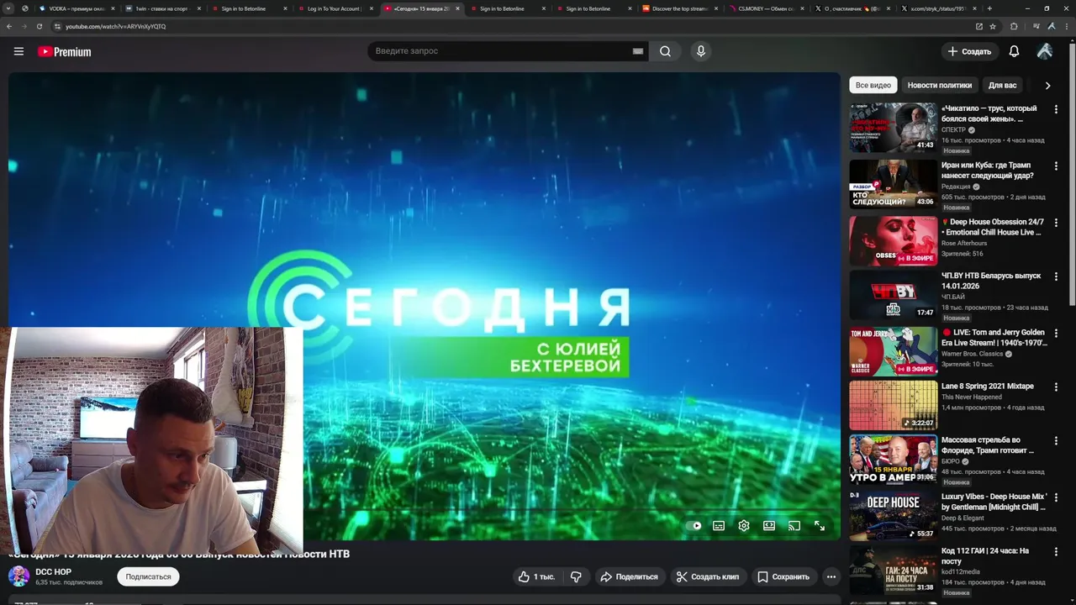Open options menu for Luxury Vibes Deep House Mix

point(1056,497)
